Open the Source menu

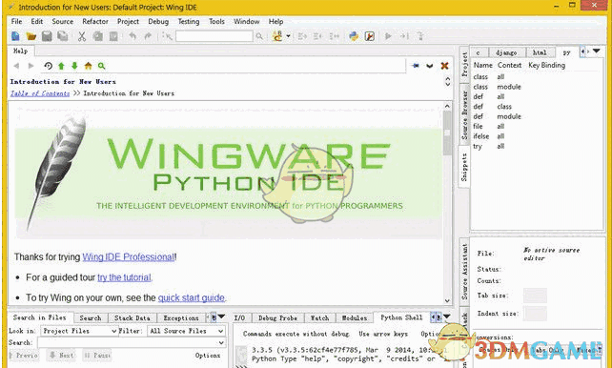(x=63, y=22)
